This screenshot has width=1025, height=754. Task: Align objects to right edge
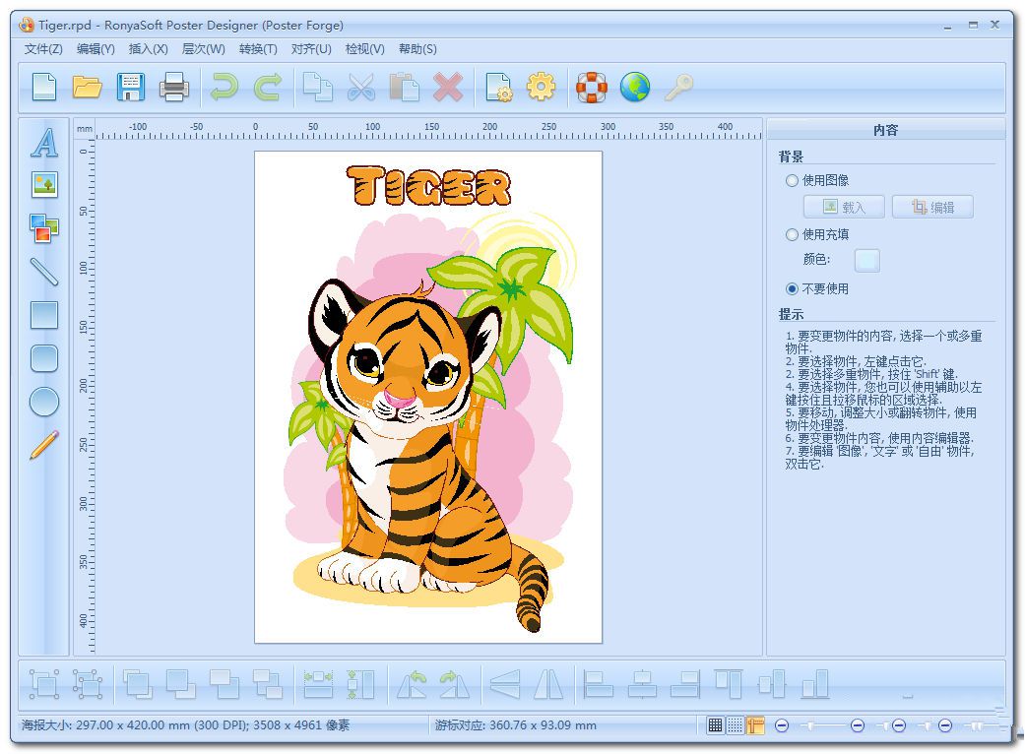[x=685, y=684]
